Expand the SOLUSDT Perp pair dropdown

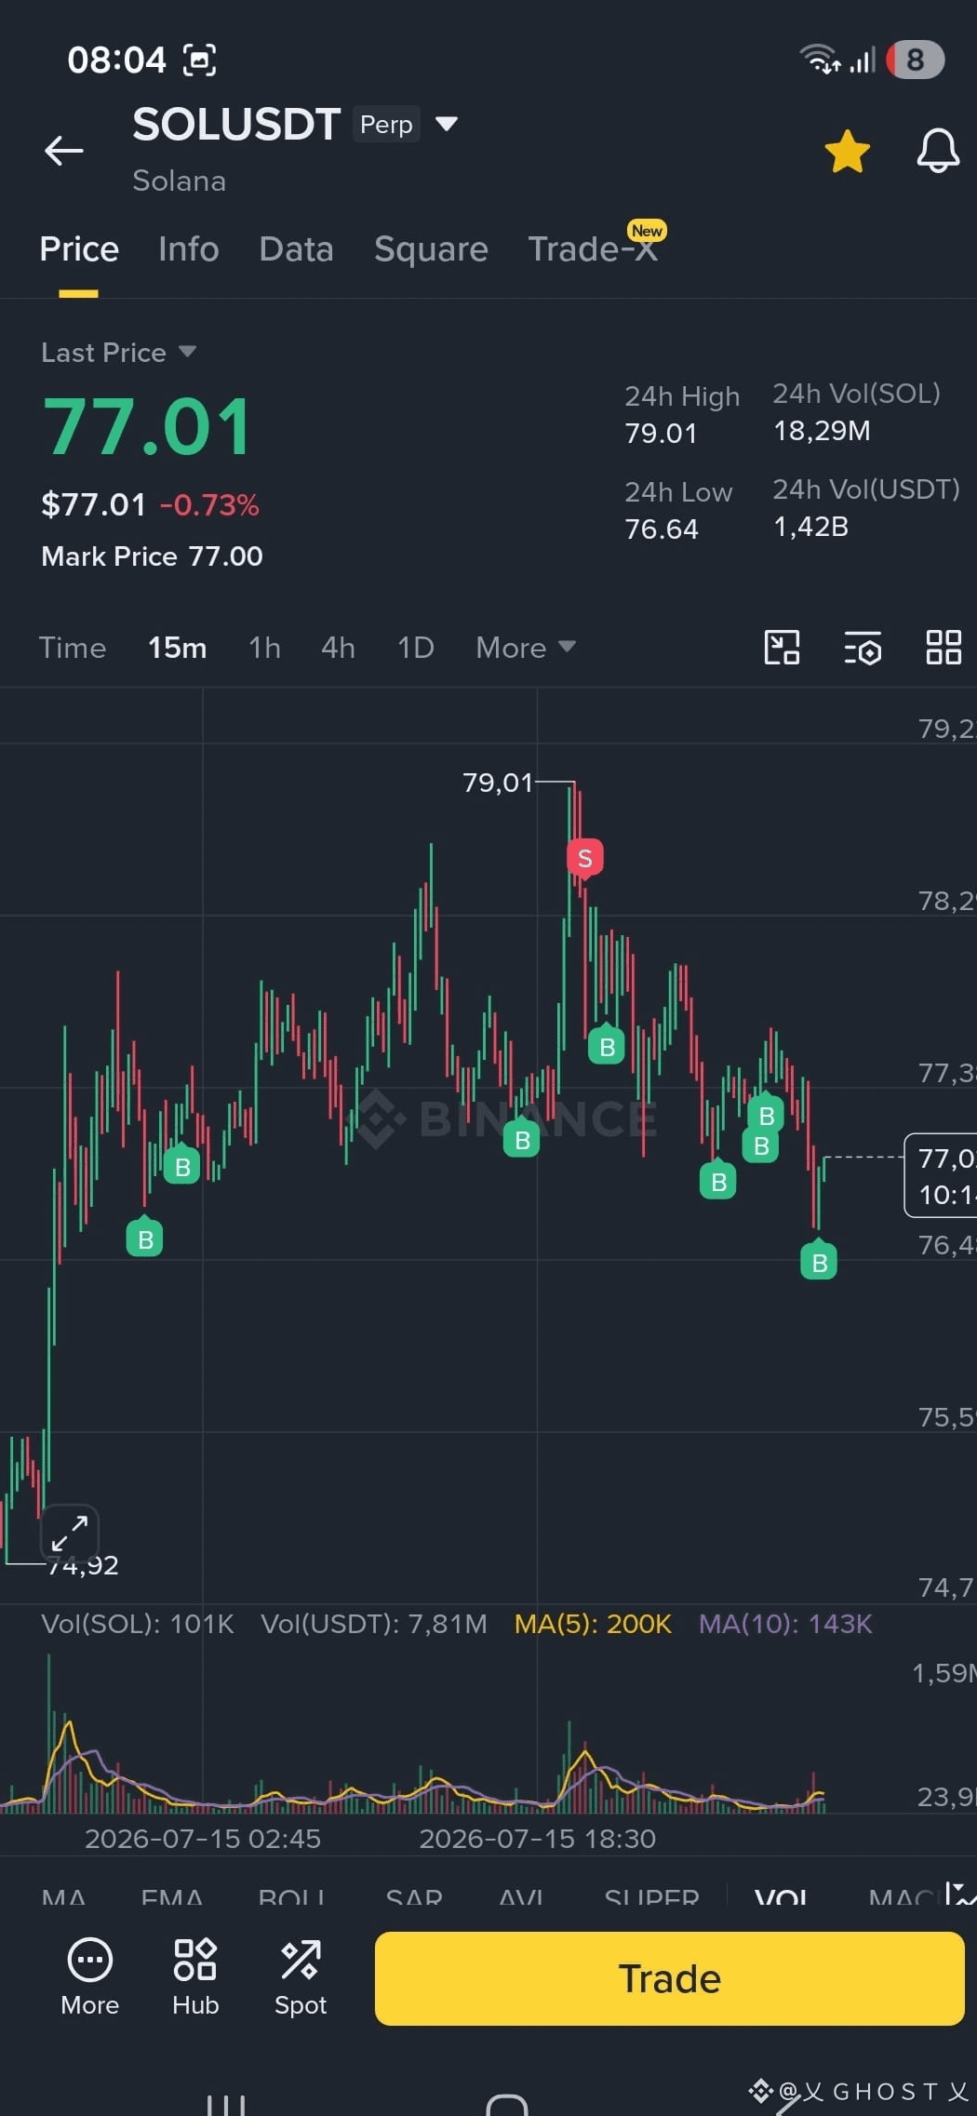point(447,124)
